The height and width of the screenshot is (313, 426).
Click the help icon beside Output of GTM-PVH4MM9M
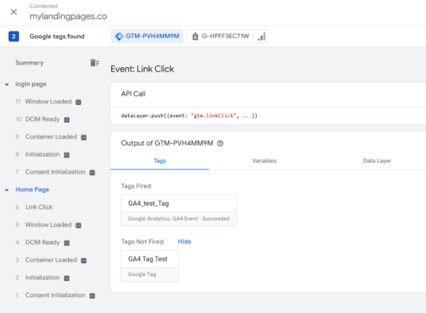pos(220,143)
